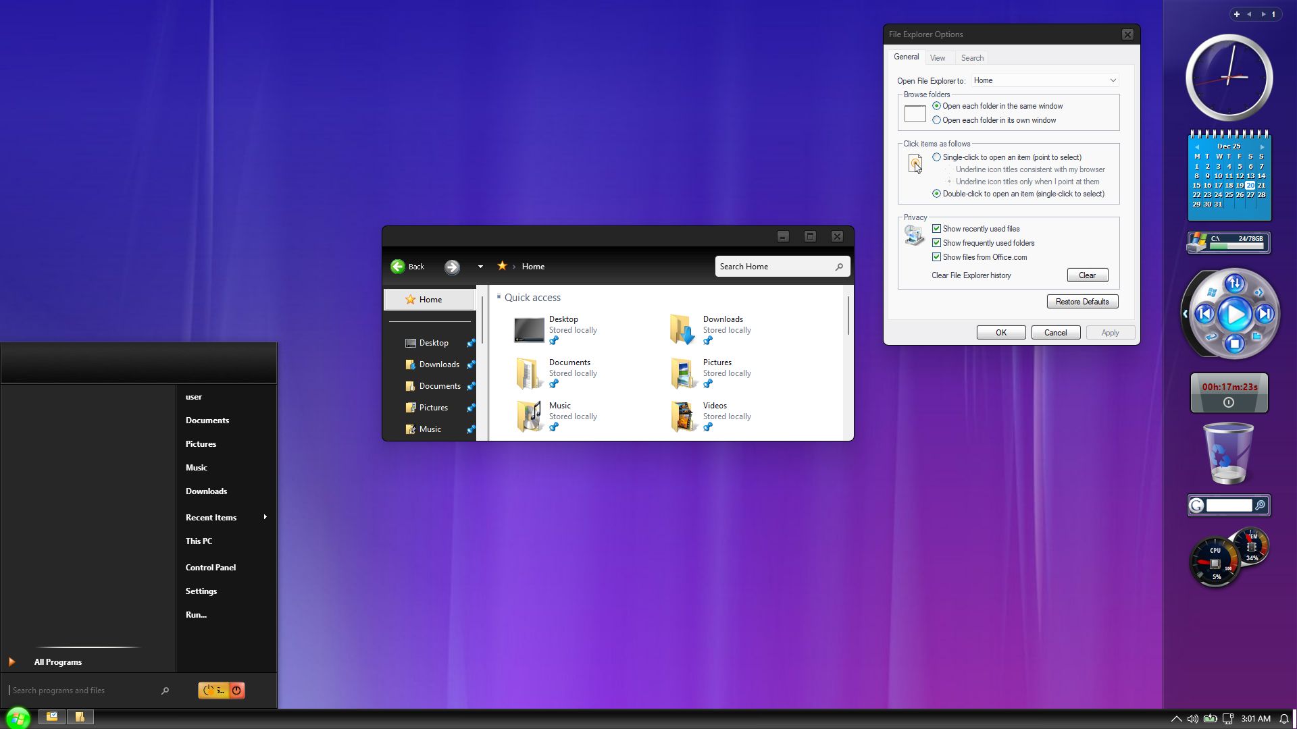Open recent locations dropdown arrow beside Forward

pos(480,267)
